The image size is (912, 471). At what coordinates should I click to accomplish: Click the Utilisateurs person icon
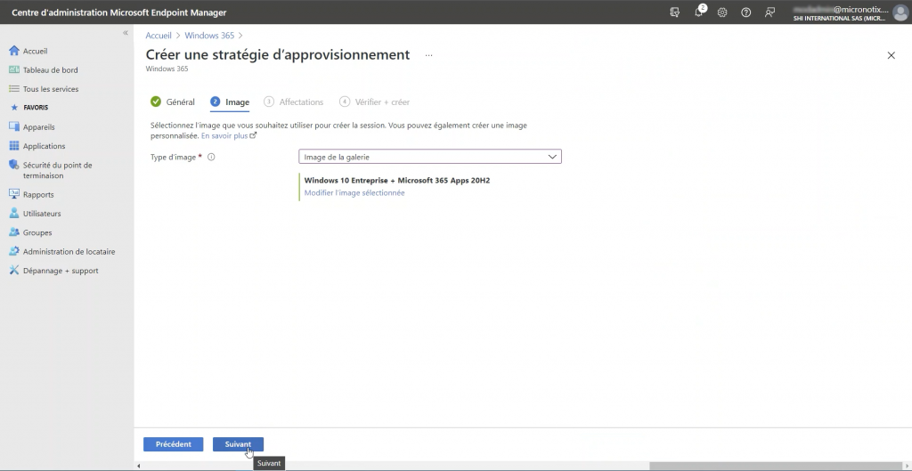tap(14, 214)
